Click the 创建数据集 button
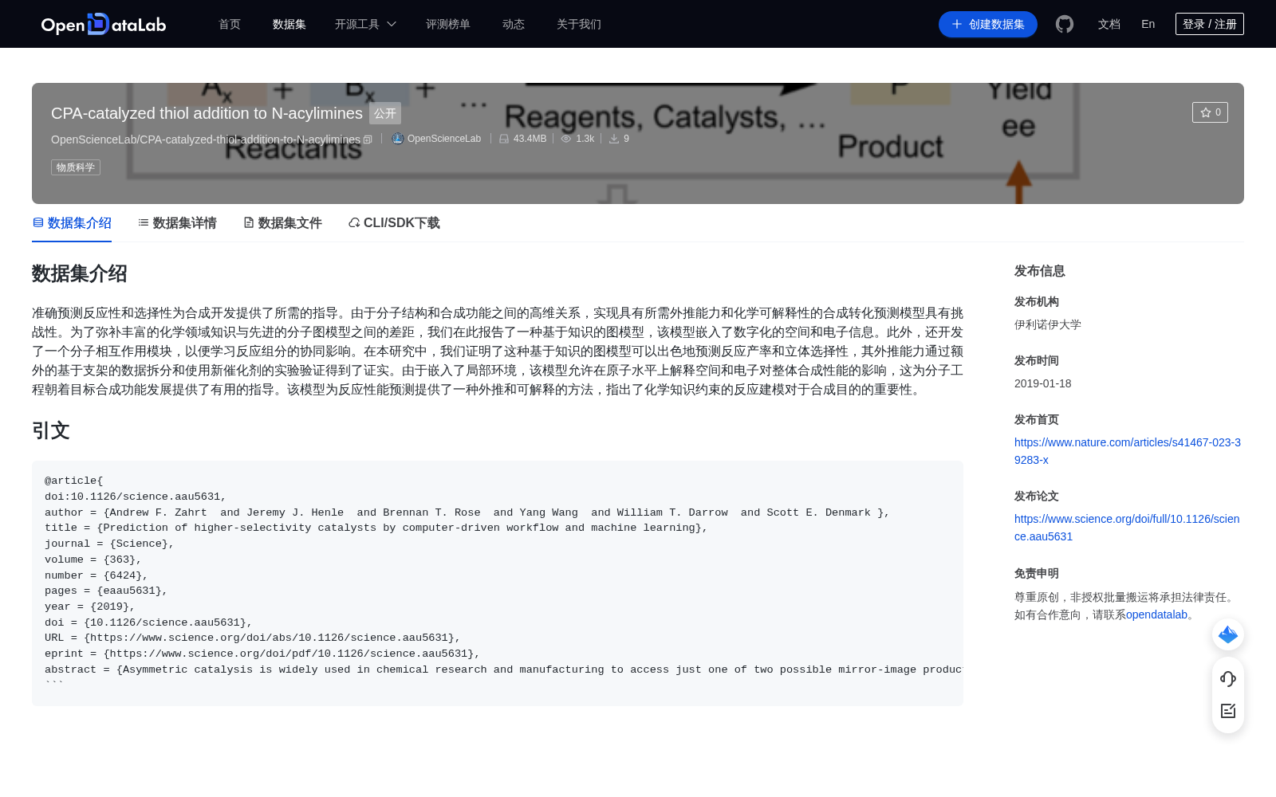Screen dimensions: 1276x797 pyautogui.click(x=988, y=24)
